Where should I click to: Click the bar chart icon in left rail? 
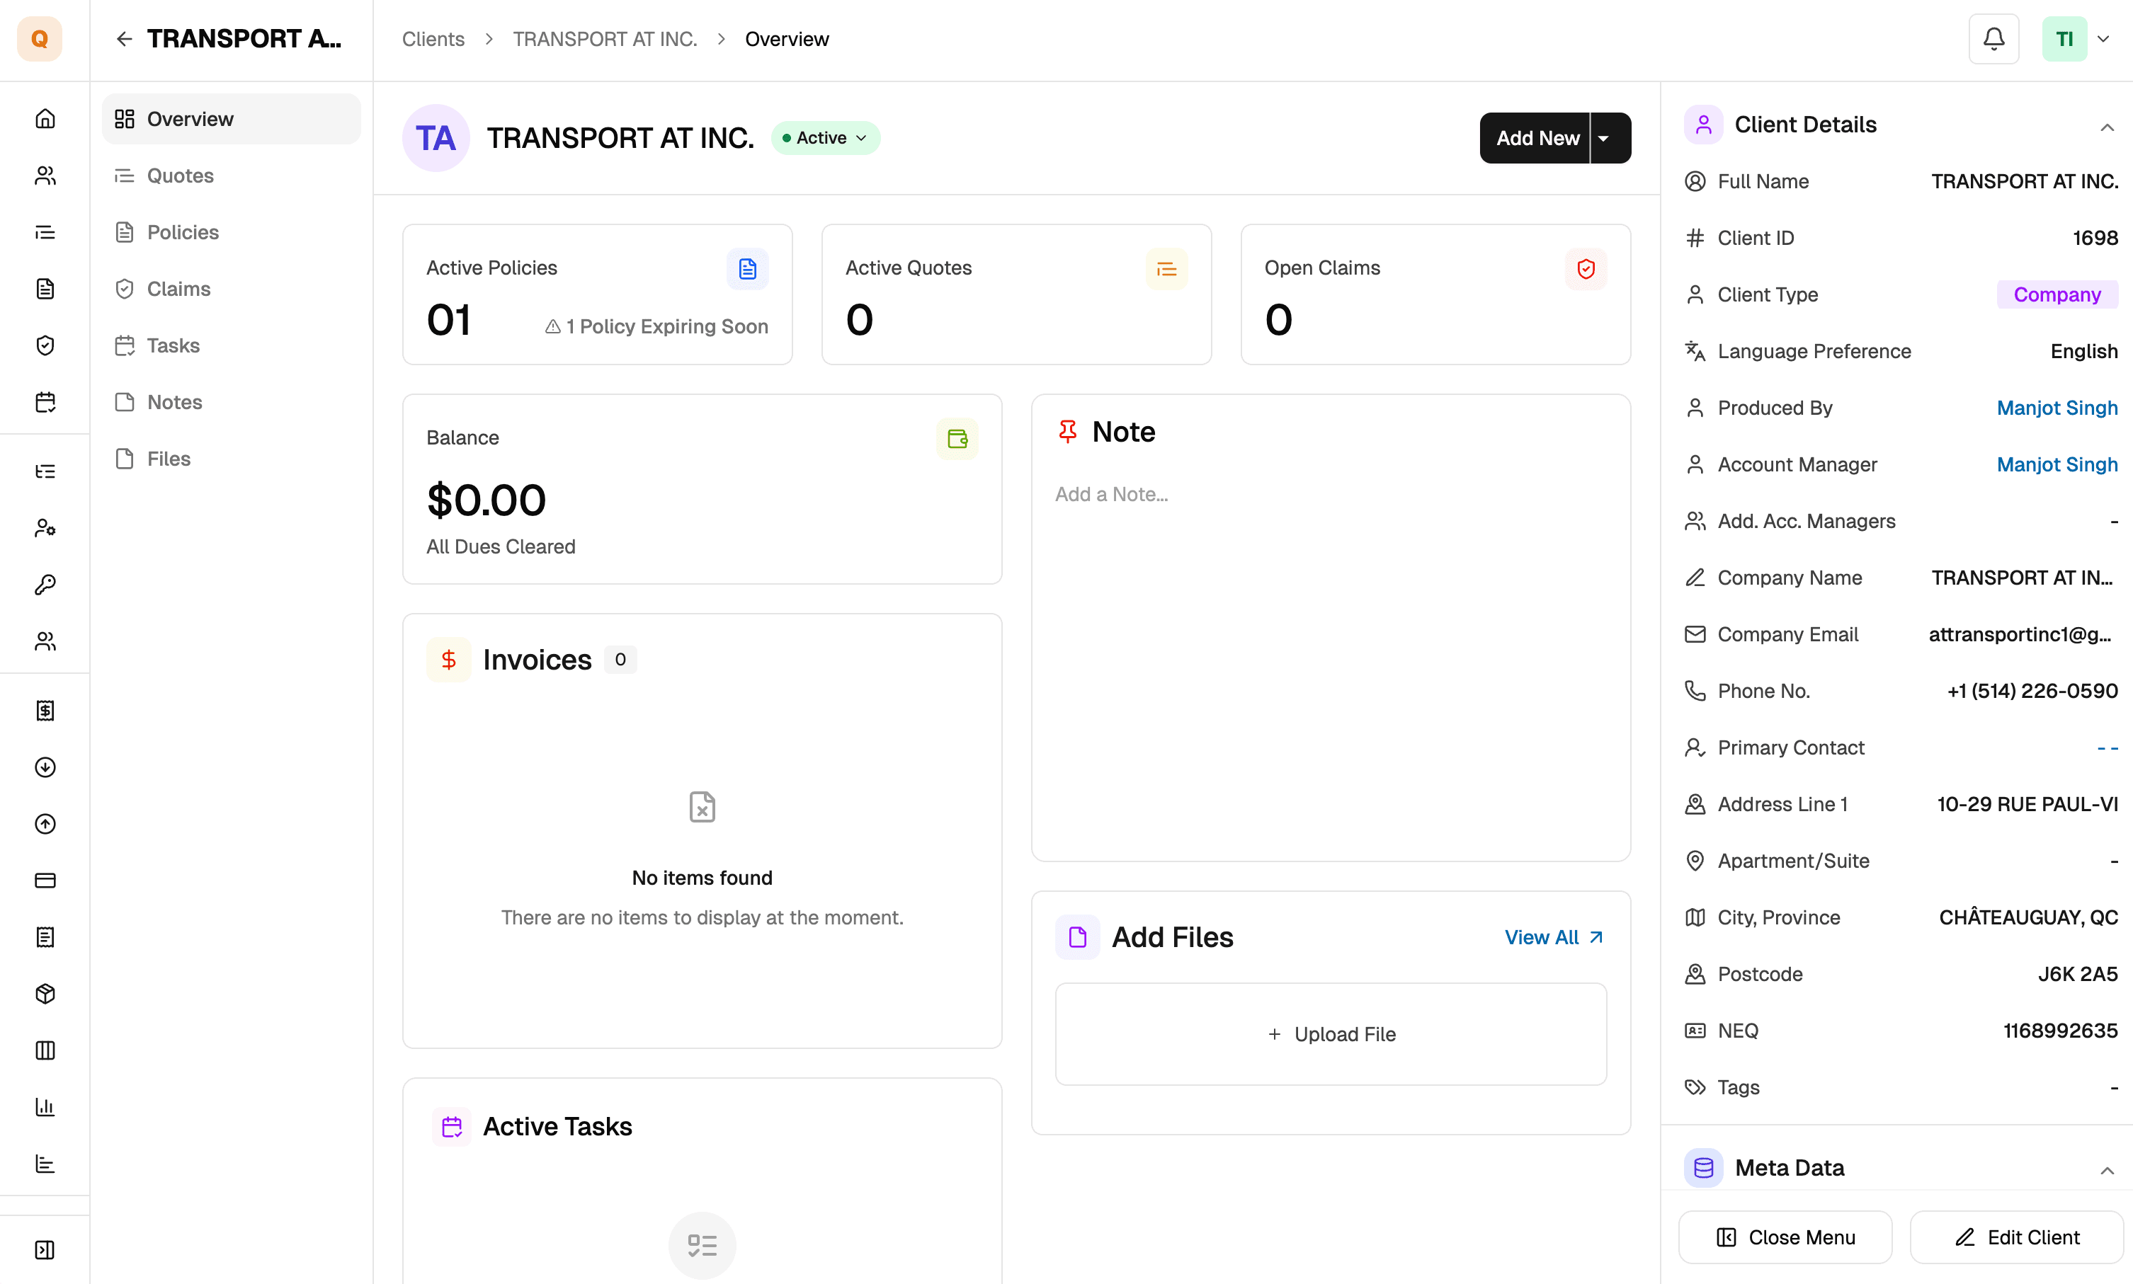(45, 1106)
